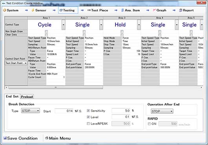Select the End Set tab

point(12,96)
